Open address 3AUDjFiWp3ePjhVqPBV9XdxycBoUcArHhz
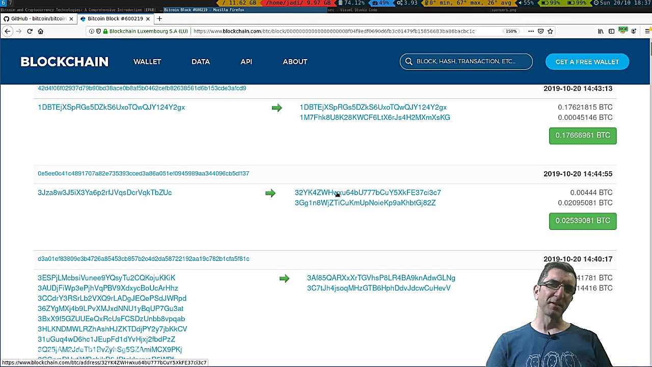The width and height of the screenshot is (652, 367). point(107,288)
